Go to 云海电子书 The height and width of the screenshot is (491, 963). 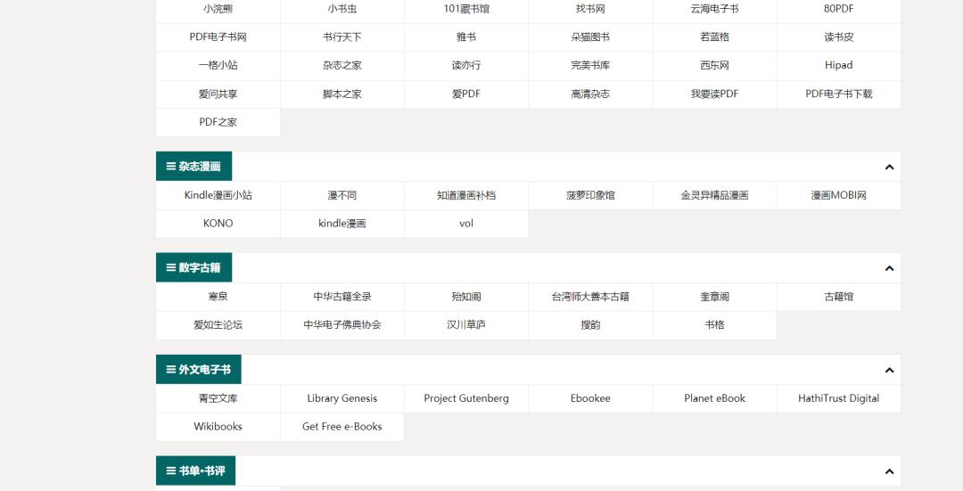714,9
